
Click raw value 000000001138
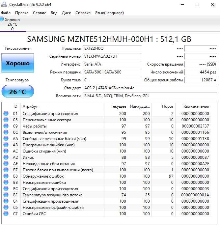195,139
